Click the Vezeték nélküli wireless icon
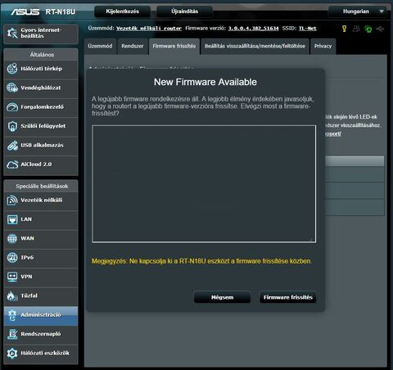 click(12, 200)
